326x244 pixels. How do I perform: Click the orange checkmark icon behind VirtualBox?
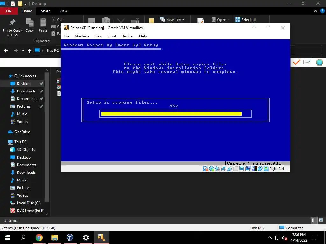coord(297,62)
